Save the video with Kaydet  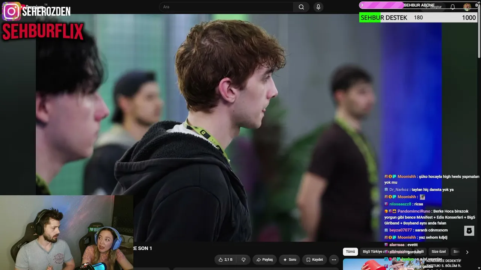click(x=315, y=259)
